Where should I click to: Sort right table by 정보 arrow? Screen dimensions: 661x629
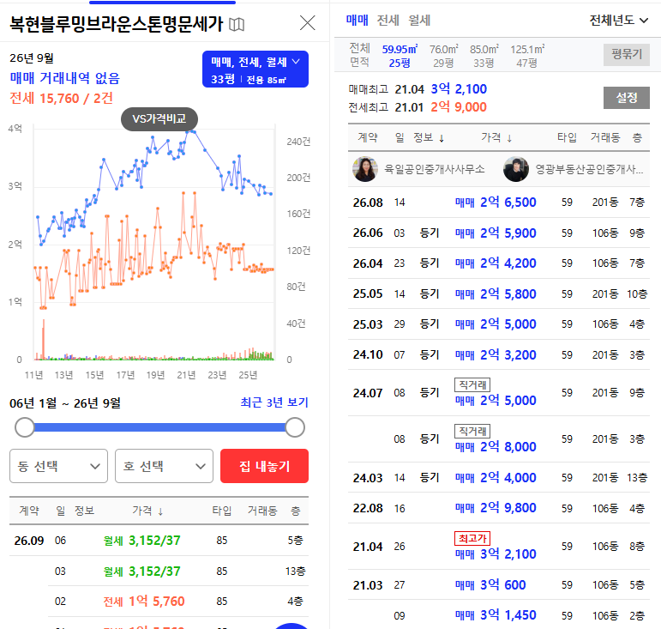[442, 138]
